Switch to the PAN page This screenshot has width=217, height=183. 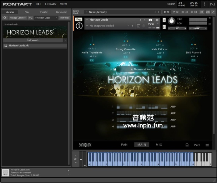(x=124, y=145)
